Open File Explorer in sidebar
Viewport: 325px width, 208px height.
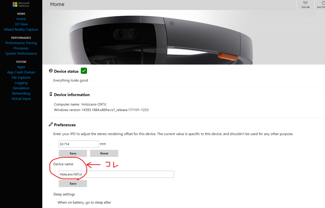pyautogui.click(x=21, y=77)
